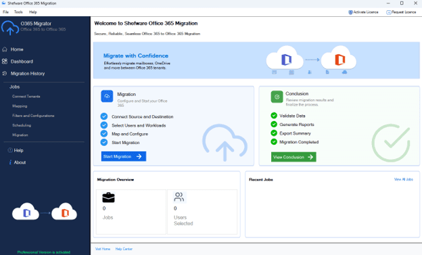Image resolution: width=422 pixels, height=255 pixels.
Task: Click the calendar icon under banner cloud
Action: [x=291, y=72]
